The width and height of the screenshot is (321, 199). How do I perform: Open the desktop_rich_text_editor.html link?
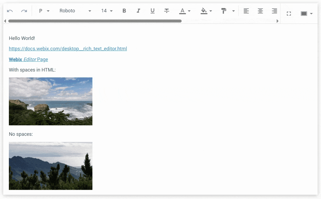(68, 48)
